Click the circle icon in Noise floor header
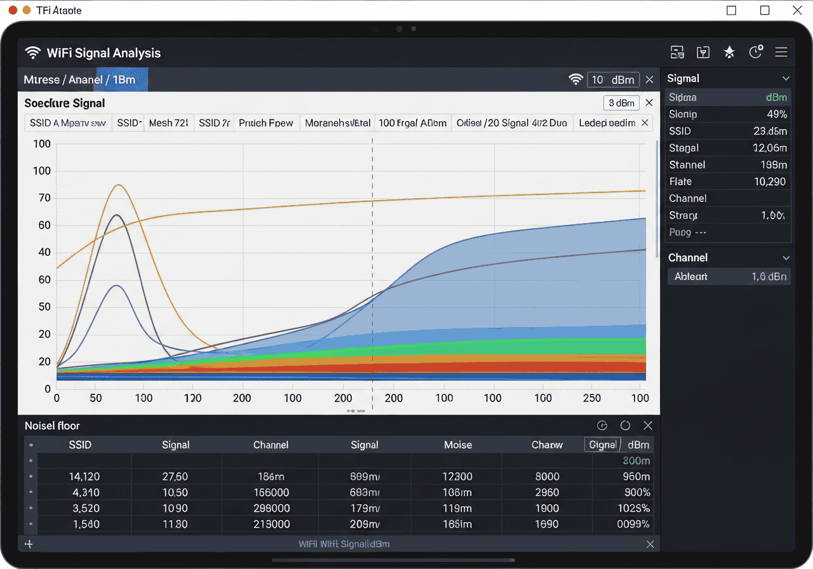Image resolution: width=813 pixels, height=569 pixels. click(x=625, y=425)
